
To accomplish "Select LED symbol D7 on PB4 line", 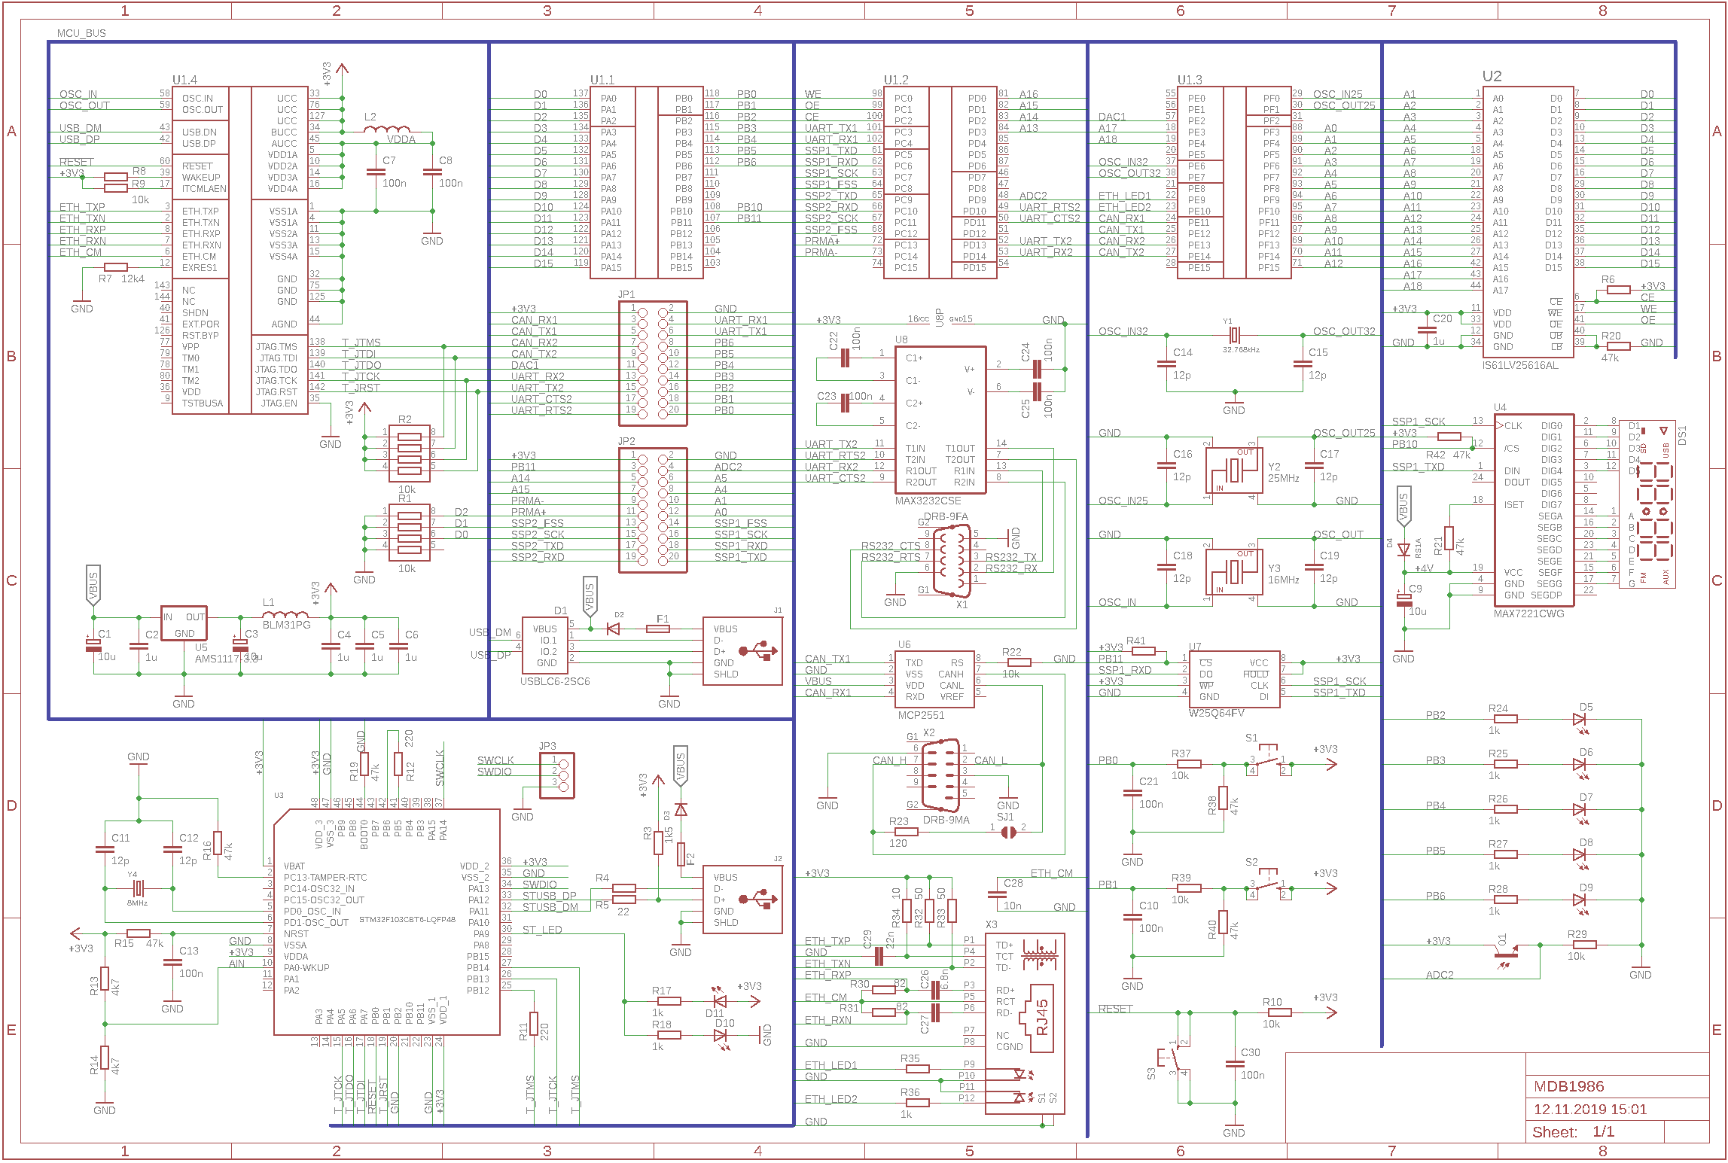I will [1580, 811].
